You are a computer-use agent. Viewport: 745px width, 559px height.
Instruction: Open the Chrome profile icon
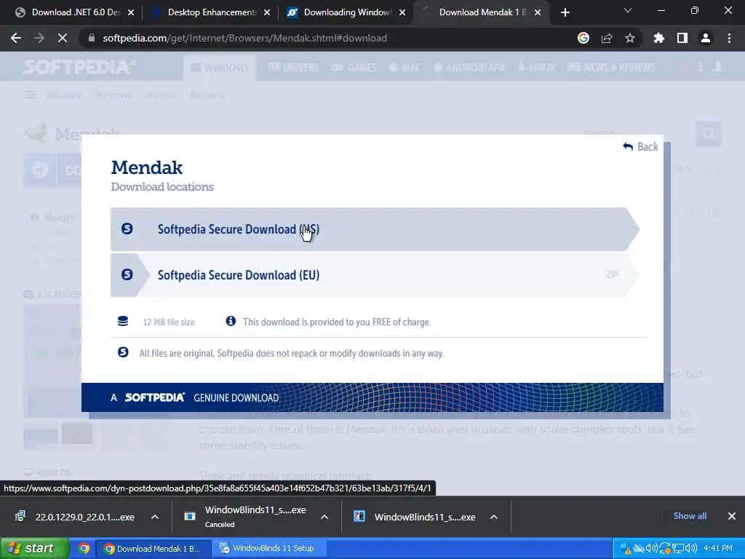706,38
